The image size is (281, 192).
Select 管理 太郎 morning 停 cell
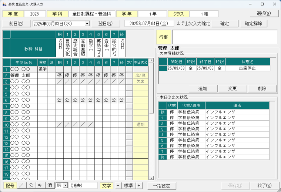click(x=60, y=75)
